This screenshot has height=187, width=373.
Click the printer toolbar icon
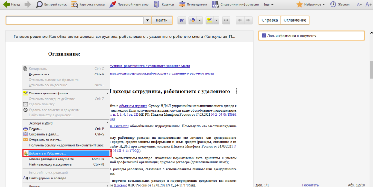coord(193,20)
